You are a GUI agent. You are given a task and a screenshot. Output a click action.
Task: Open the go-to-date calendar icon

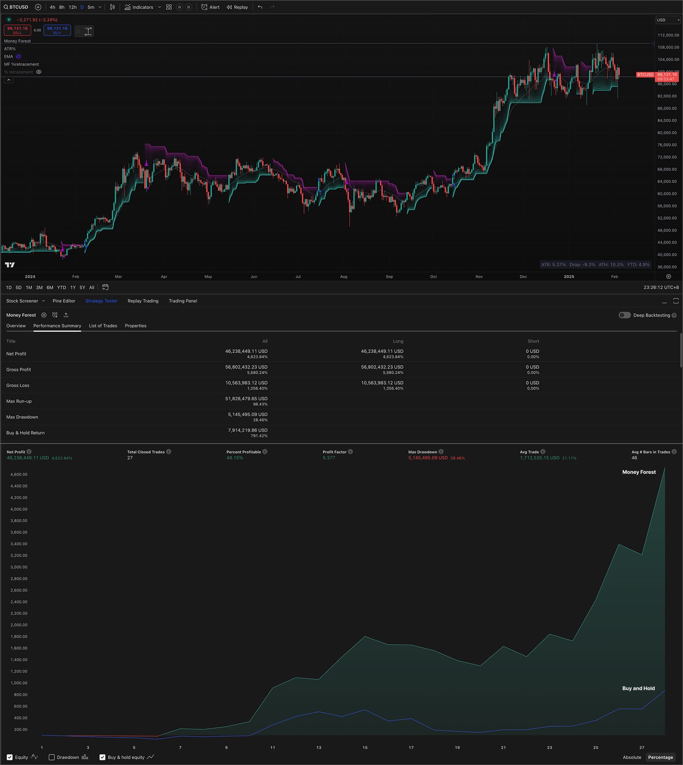[105, 287]
